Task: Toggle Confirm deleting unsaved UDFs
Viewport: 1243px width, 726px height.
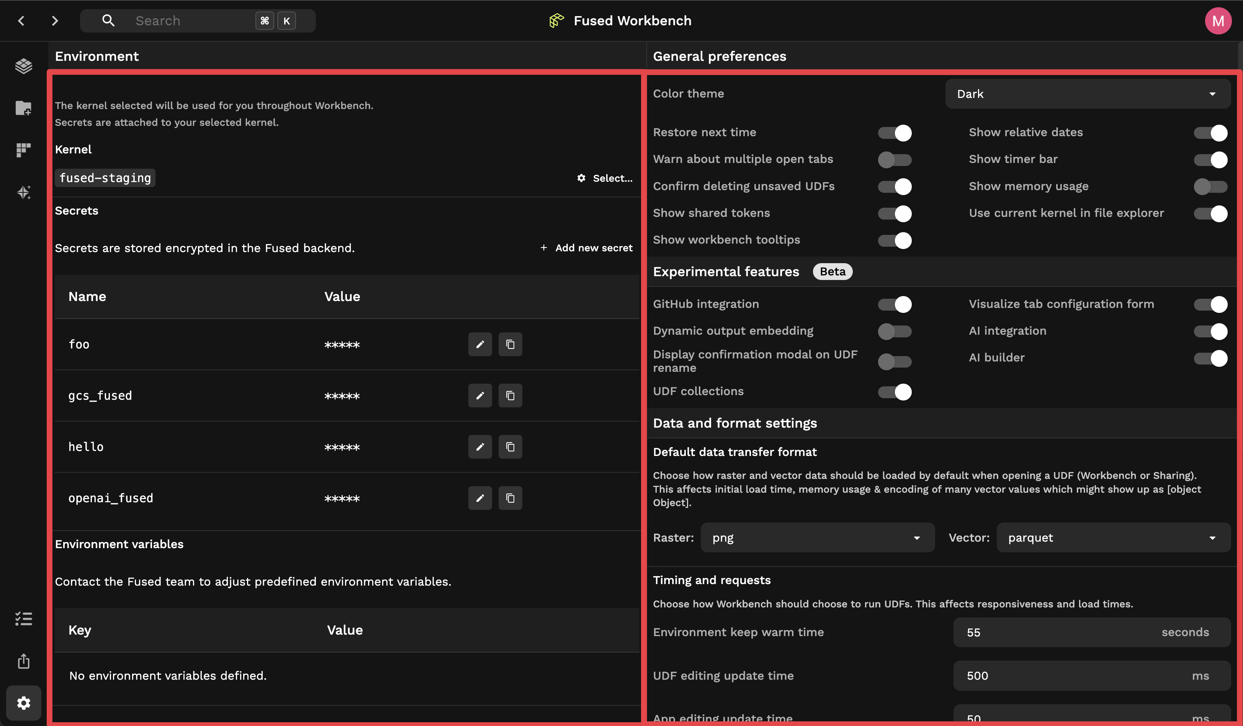Action: click(894, 187)
